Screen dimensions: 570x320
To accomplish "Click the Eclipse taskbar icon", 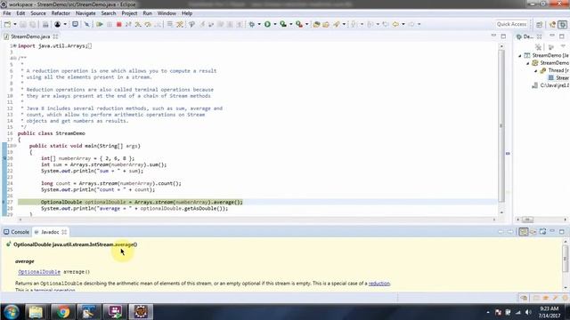I will [x=141, y=312].
